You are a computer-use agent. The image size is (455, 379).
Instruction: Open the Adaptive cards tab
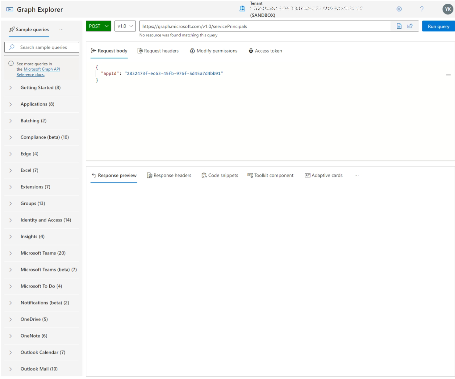pyautogui.click(x=324, y=176)
